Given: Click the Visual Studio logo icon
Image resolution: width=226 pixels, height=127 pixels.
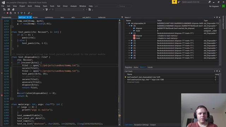Looking at the screenshot, I should [3, 2].
